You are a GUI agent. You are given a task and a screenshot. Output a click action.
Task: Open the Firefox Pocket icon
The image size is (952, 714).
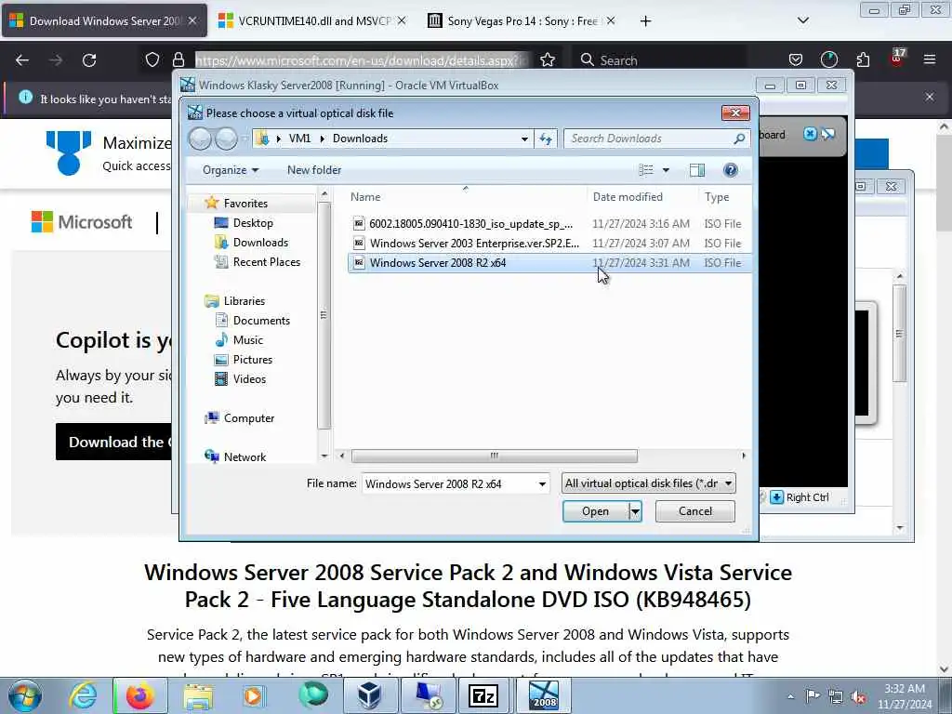[796, 59]
